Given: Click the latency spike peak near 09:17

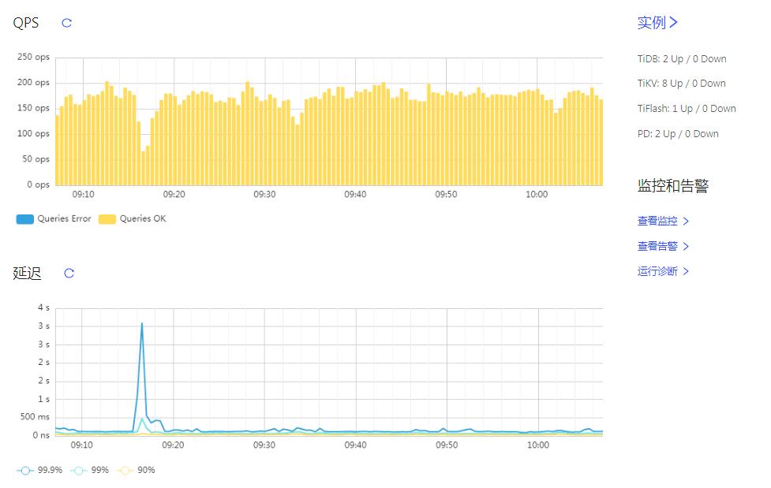Looking at the screenshot, I should [x=142, y=323].
